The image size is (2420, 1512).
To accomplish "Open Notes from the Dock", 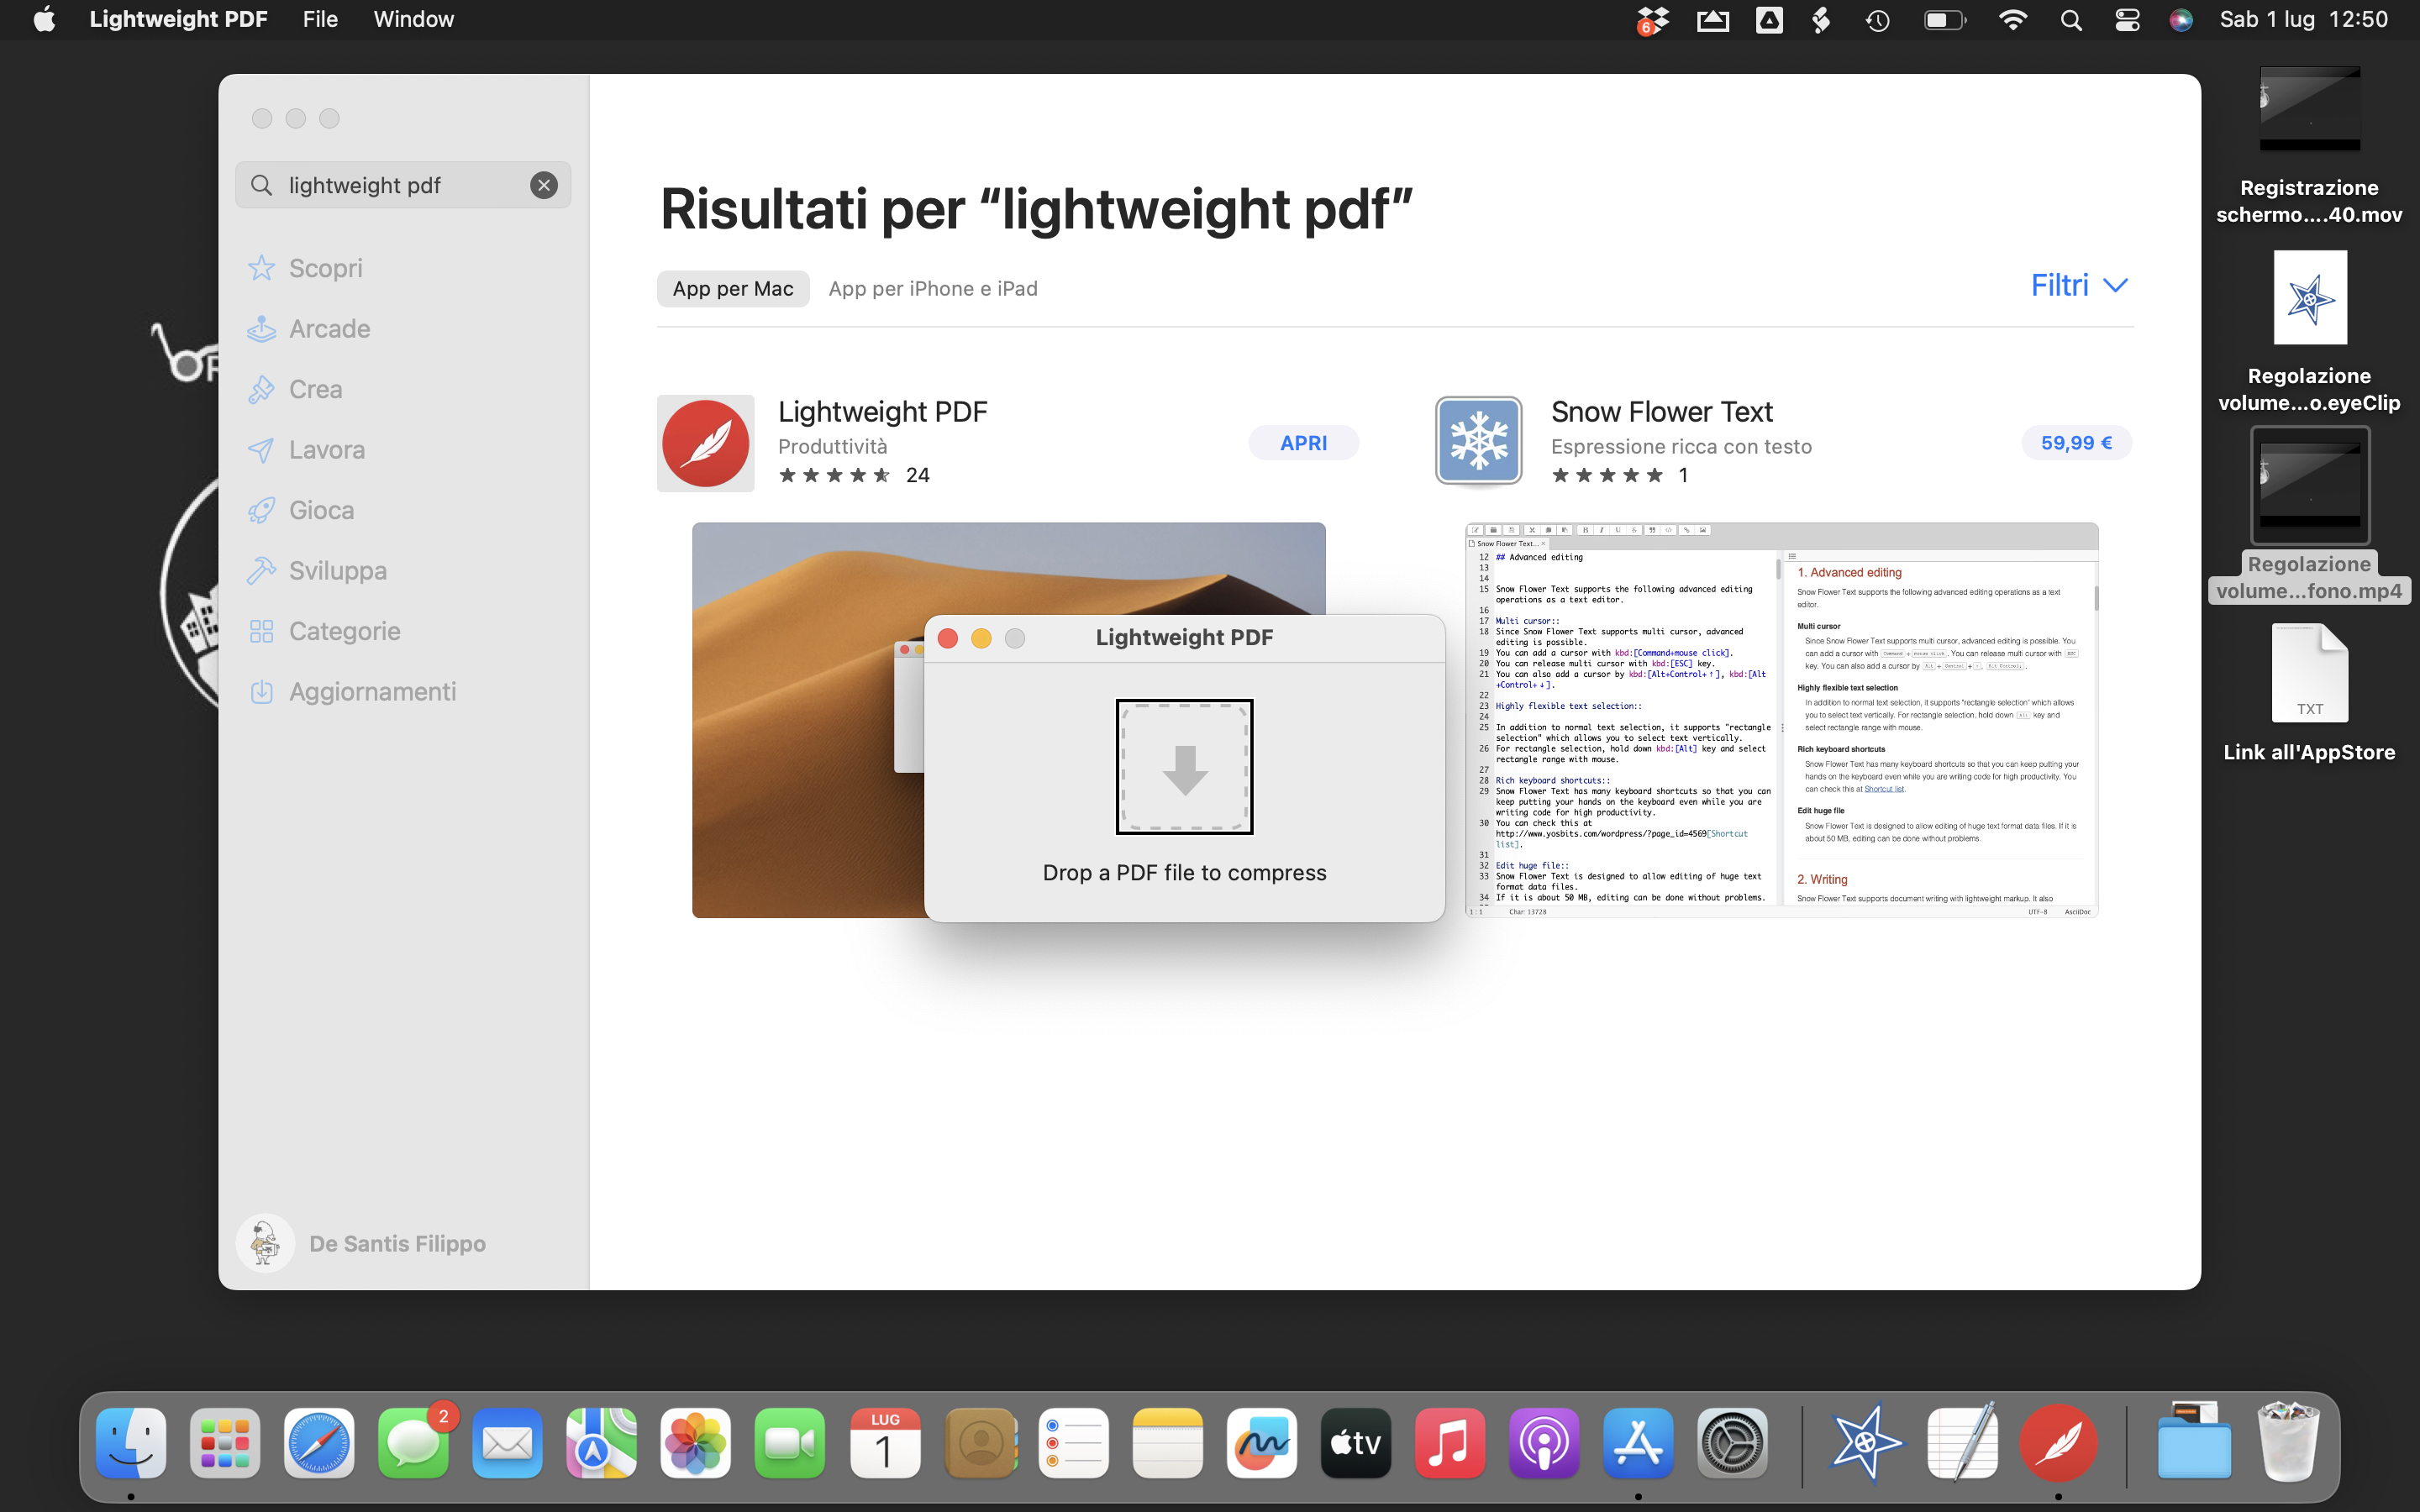I will [x=1167, y=1443].
